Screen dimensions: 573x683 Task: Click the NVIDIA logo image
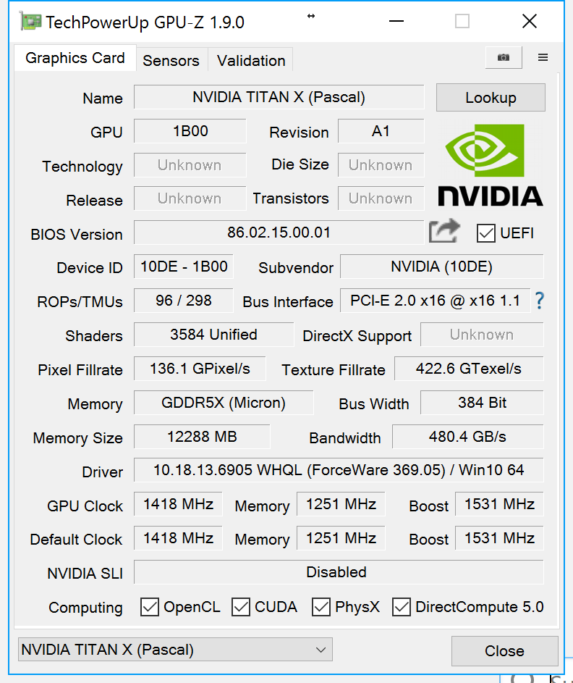click(490, 165)
